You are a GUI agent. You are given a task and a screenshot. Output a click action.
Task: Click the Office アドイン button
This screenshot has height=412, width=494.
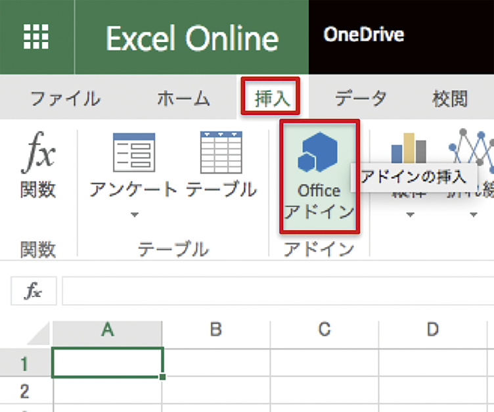pos(319,177)
